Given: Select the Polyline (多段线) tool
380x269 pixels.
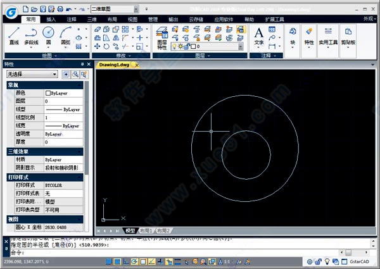Looking at the screenshot, I should (31, 36).
